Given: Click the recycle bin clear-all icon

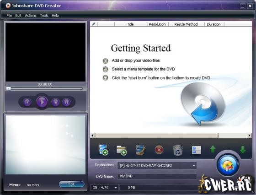Looking at the screenshot, I should point(178,150).
